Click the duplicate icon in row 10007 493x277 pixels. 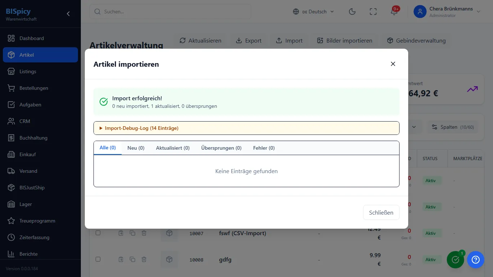pos(132,233)
